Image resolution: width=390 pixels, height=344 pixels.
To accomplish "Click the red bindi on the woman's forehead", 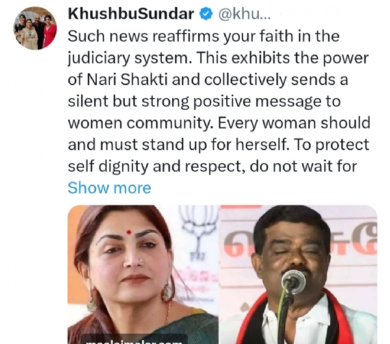I will pyautogui.click(x=129, y=233).
